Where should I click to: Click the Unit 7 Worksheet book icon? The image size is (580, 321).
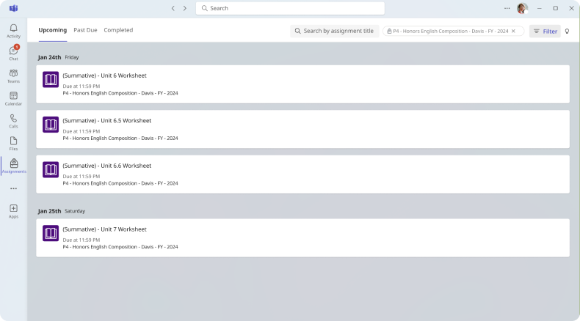click(x=51, y=233)
